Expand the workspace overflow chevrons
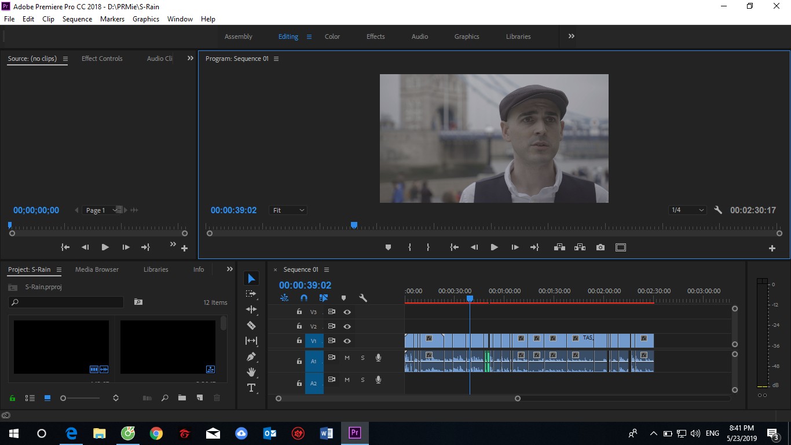Image resolution: width=791 pixels, height=445 pixels. (x=572, y=36)
